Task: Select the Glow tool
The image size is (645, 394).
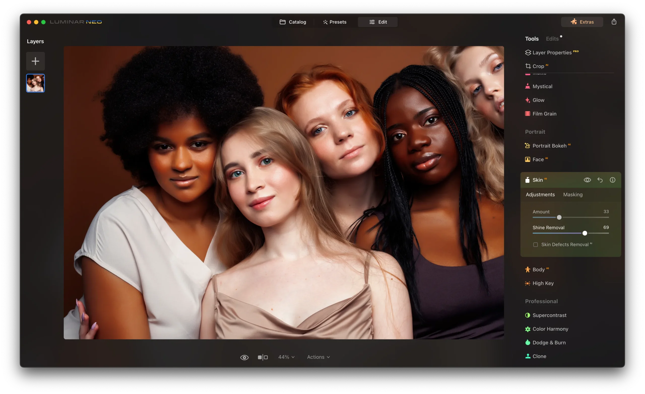Action: [538, 100]
